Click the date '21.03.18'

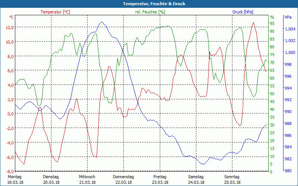click(88, 182)
